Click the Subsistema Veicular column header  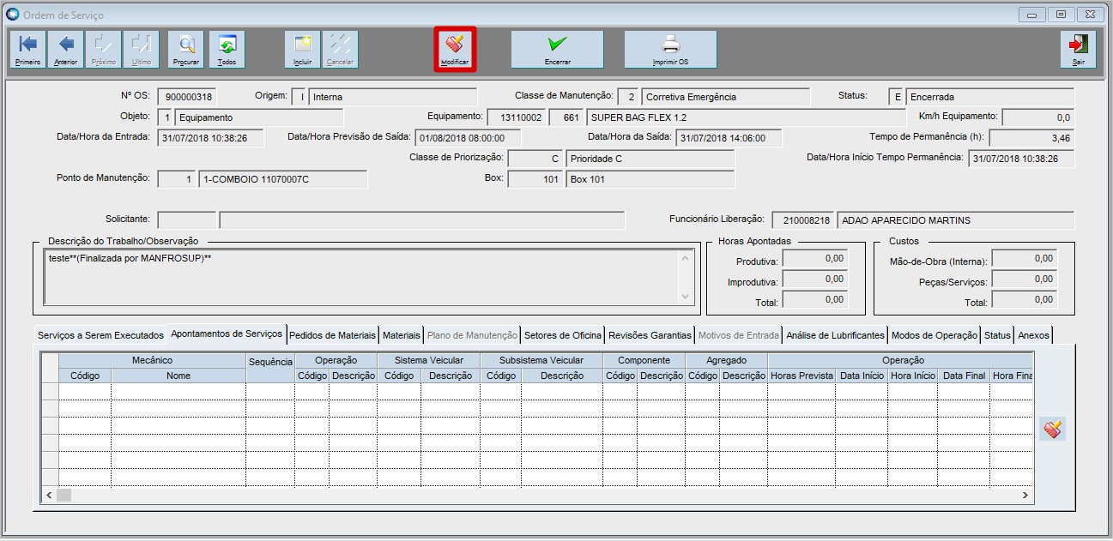(541, 361)
